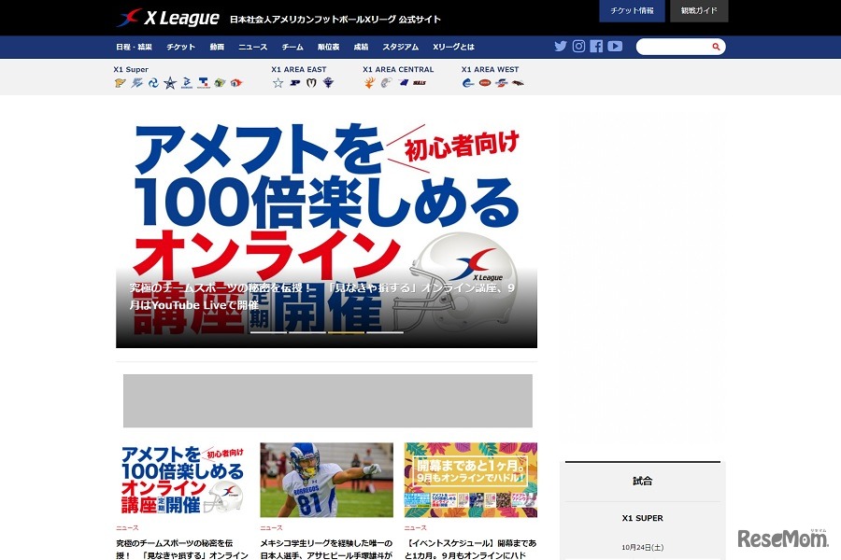The width and height of the screenshot is (841, 560).
Task: Open the チーム menu in the navigation bar
Action: (x=292, y=46)
